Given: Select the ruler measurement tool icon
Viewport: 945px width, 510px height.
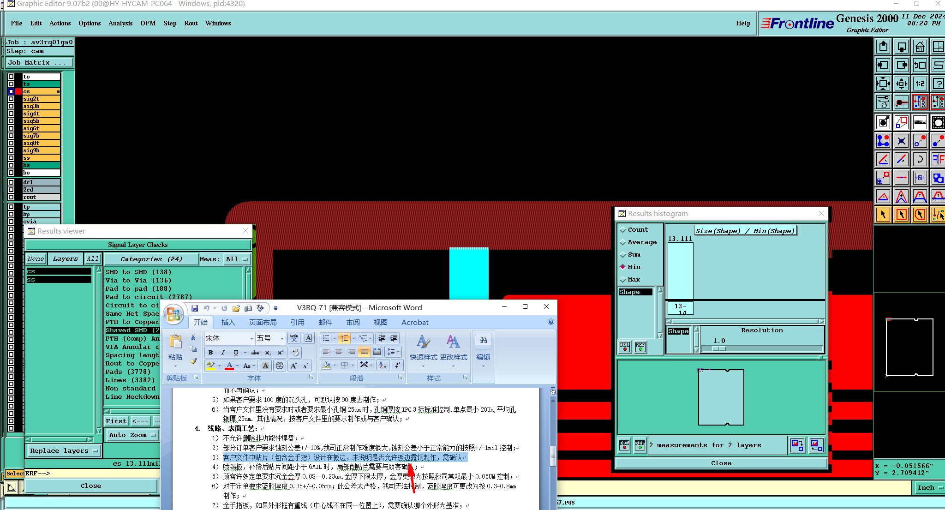Looking at the screenshot, I should point(920,122).
